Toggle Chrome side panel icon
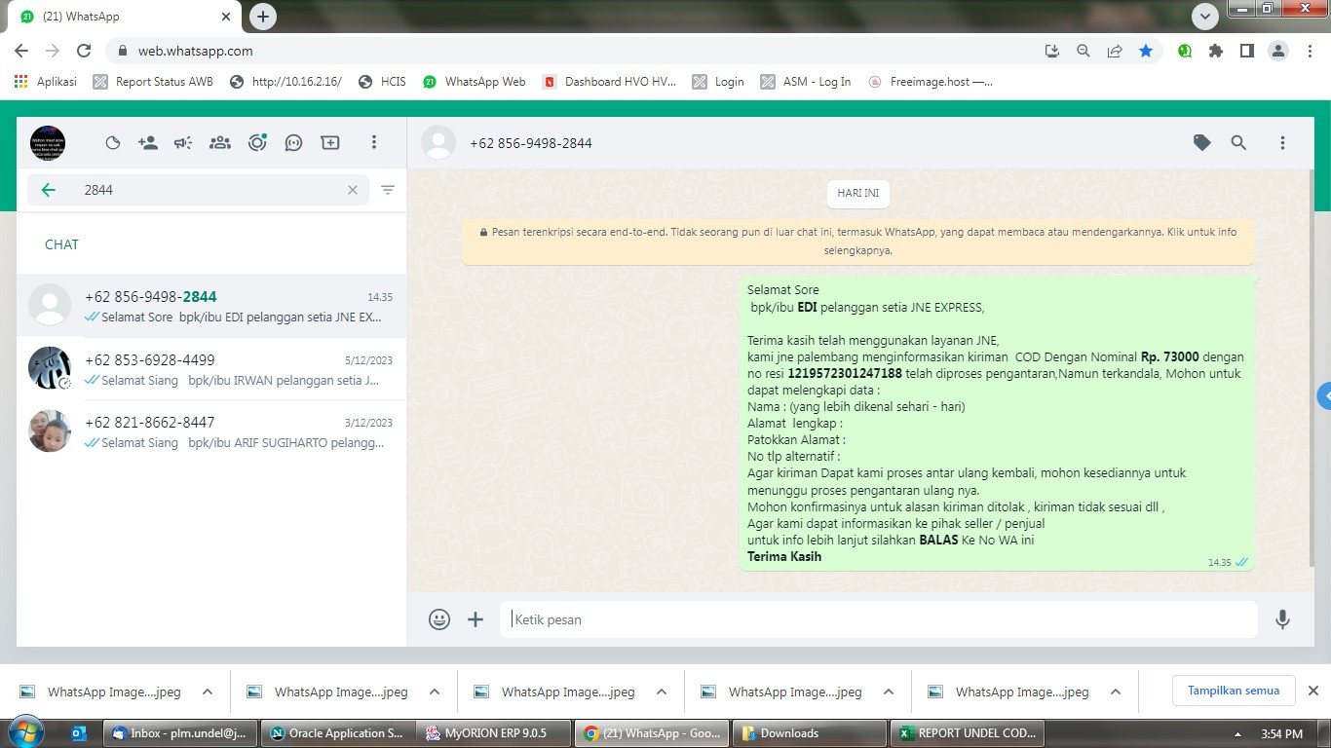This screenshot has height=748, width=1331. [x=1246, y=51]
